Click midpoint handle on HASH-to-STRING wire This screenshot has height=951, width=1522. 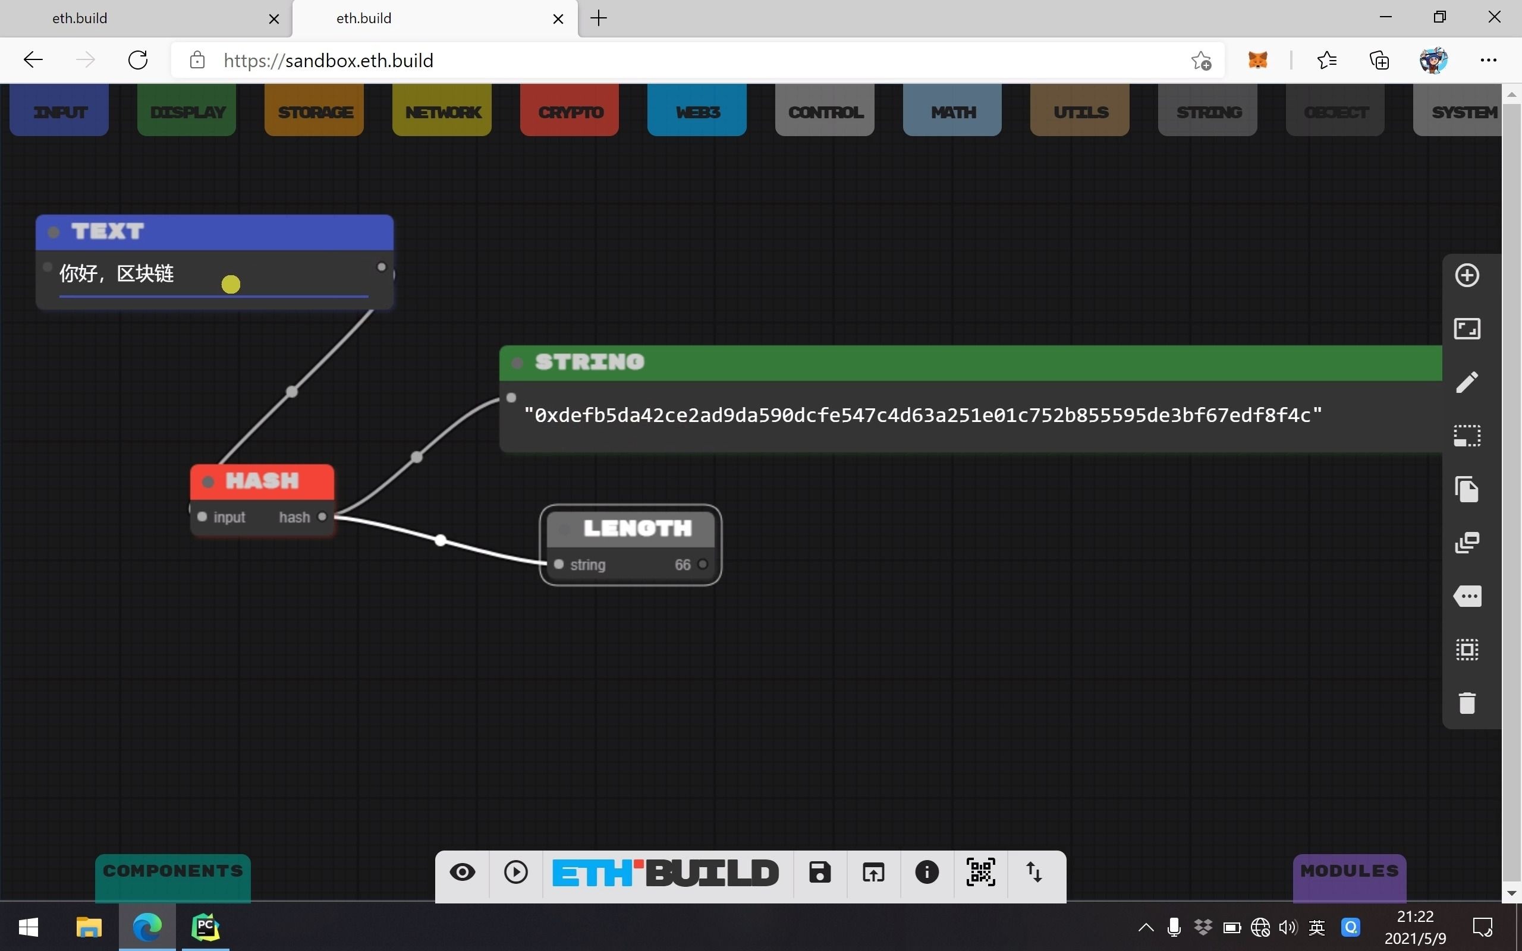[x=416, y=457]
